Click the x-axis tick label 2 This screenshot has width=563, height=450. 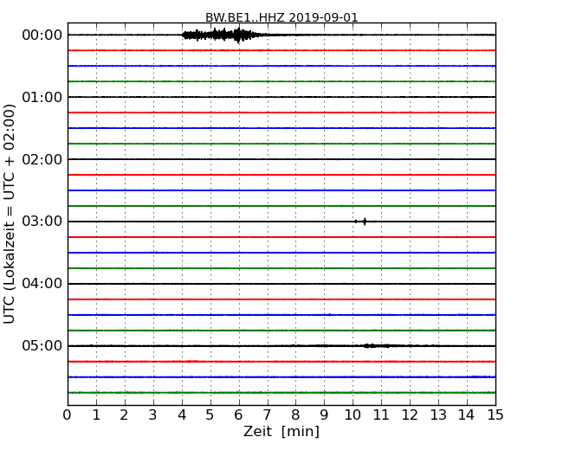tap(124, 415)
